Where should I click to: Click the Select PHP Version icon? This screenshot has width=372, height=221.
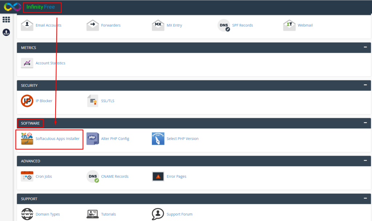coord(158,138)
